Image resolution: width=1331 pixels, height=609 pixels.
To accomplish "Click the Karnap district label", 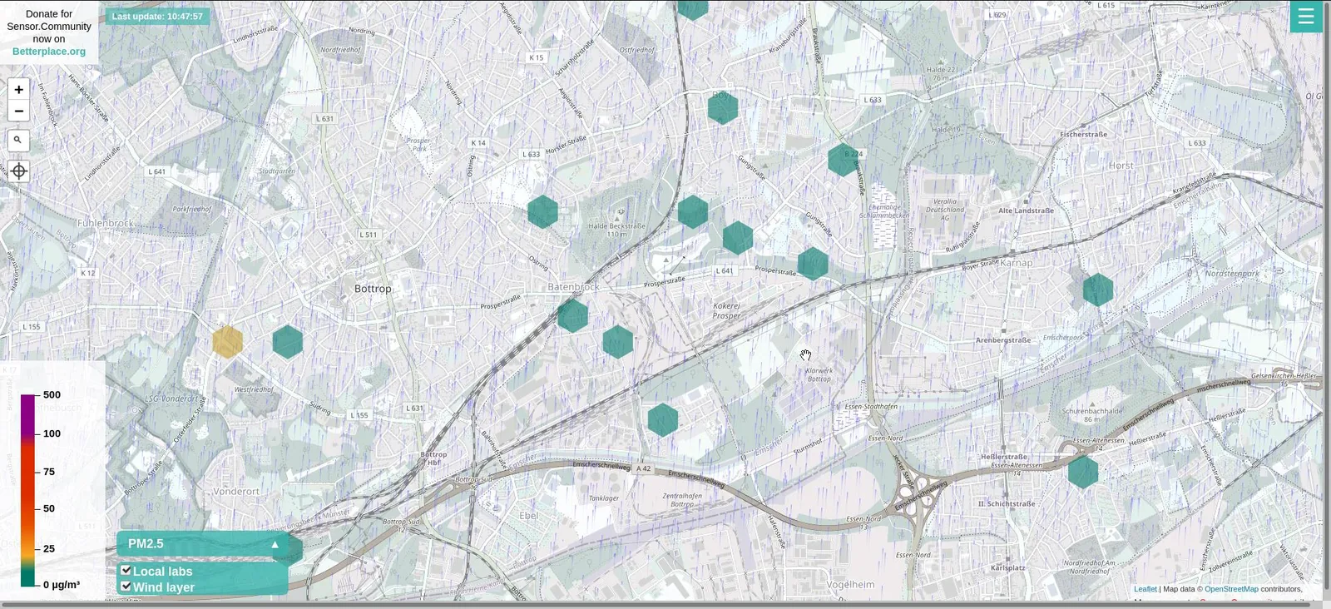I will tap(1016, 263).
